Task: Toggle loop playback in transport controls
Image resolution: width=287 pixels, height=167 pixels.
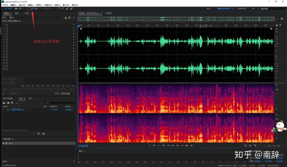Action: [x=187, y=145]
